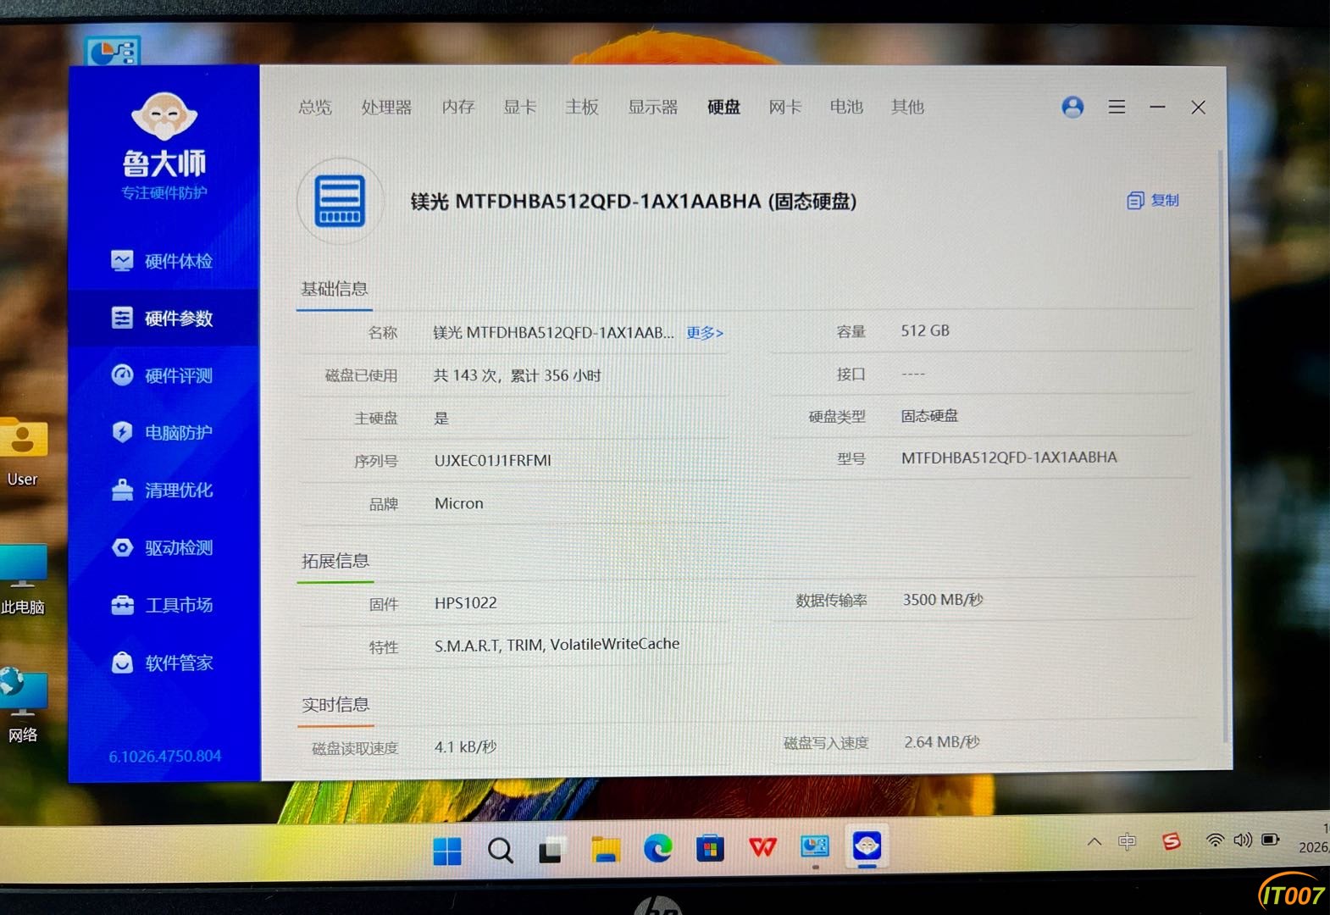This screenshot has height=915, width=1330.
Task: Select the 此电脑 This PC desktop icon
Action: click(23, 579)
